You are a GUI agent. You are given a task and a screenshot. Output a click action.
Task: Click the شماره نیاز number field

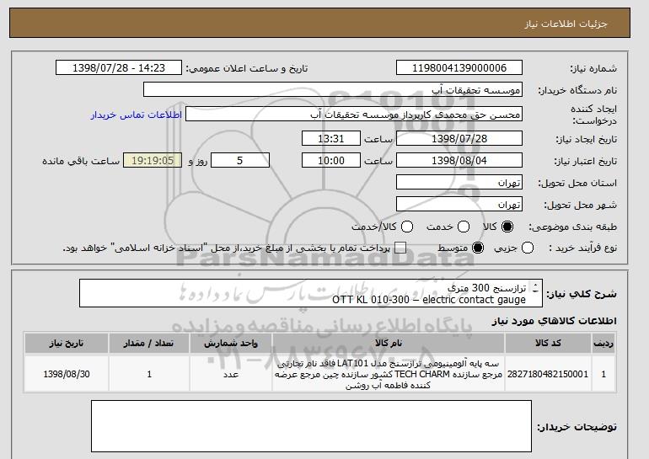(x=459, y=68)
